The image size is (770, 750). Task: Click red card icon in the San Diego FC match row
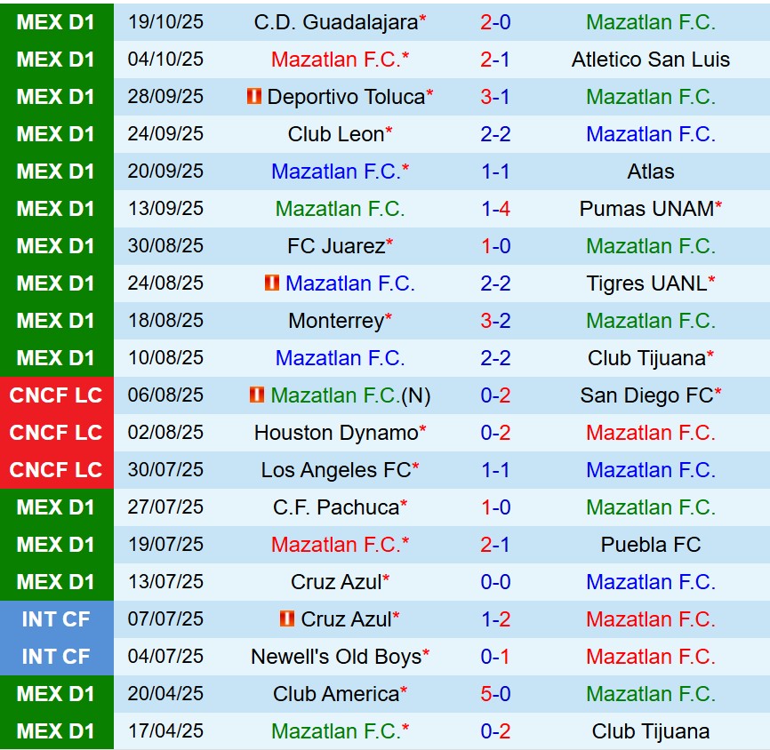pos(257,395)
